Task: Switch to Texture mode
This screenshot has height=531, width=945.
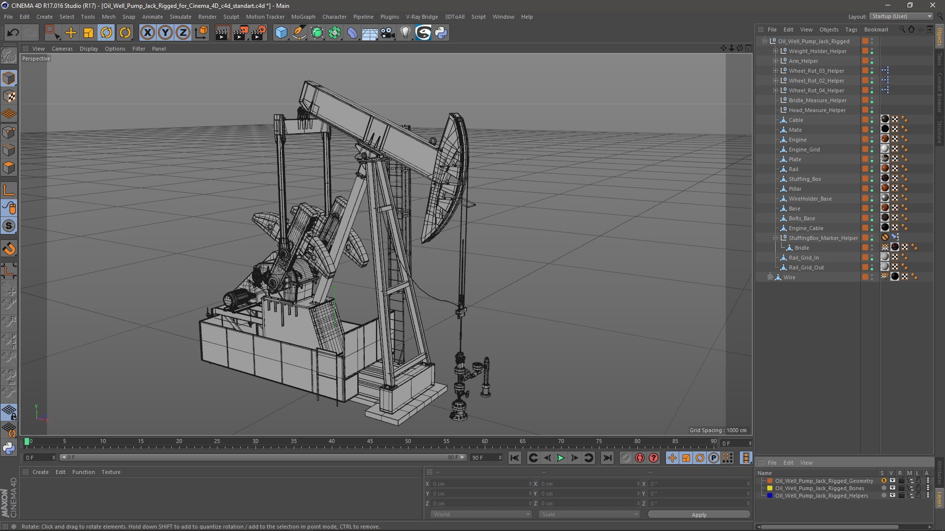Action: point(9,96)
